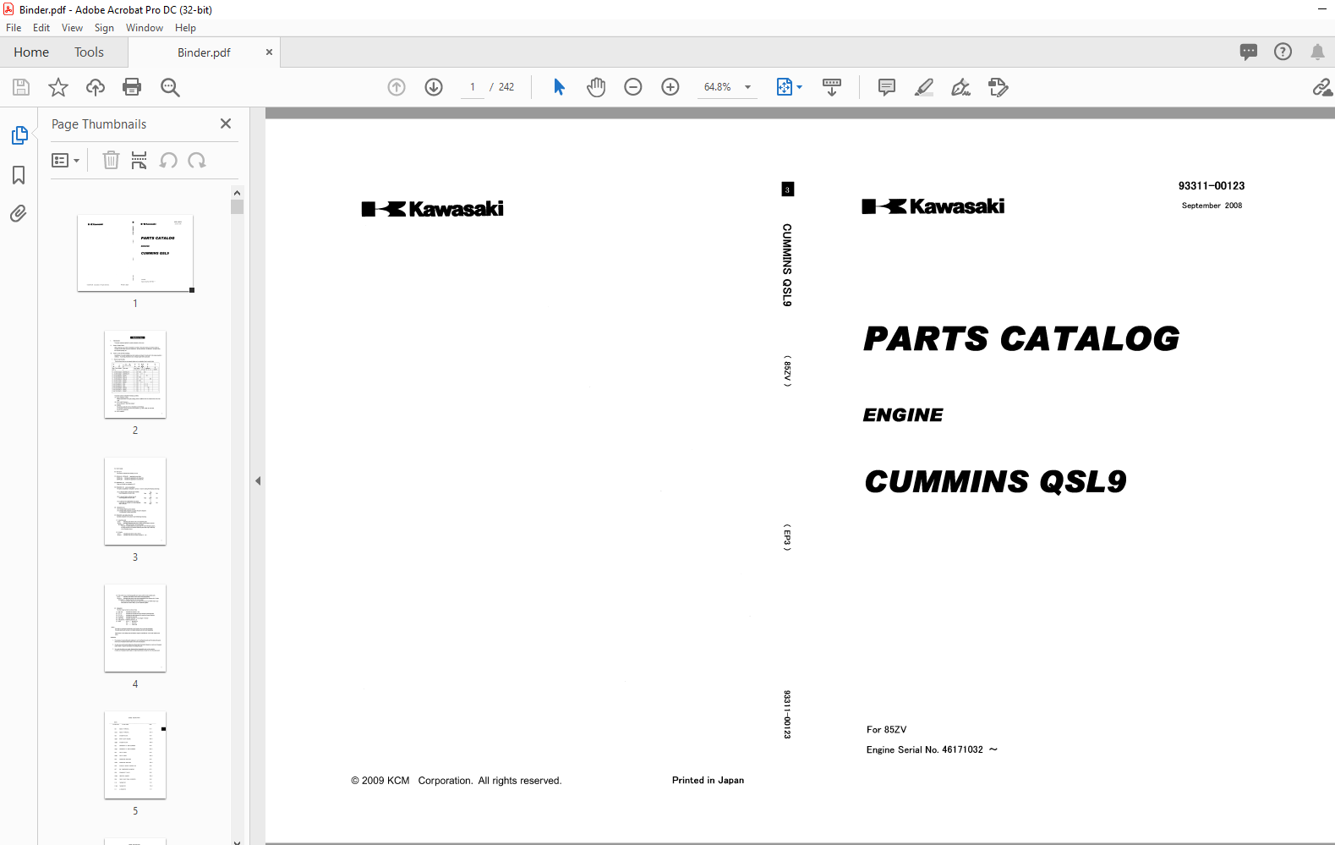
Task: Open the Help menu
Action: point(185,28)
